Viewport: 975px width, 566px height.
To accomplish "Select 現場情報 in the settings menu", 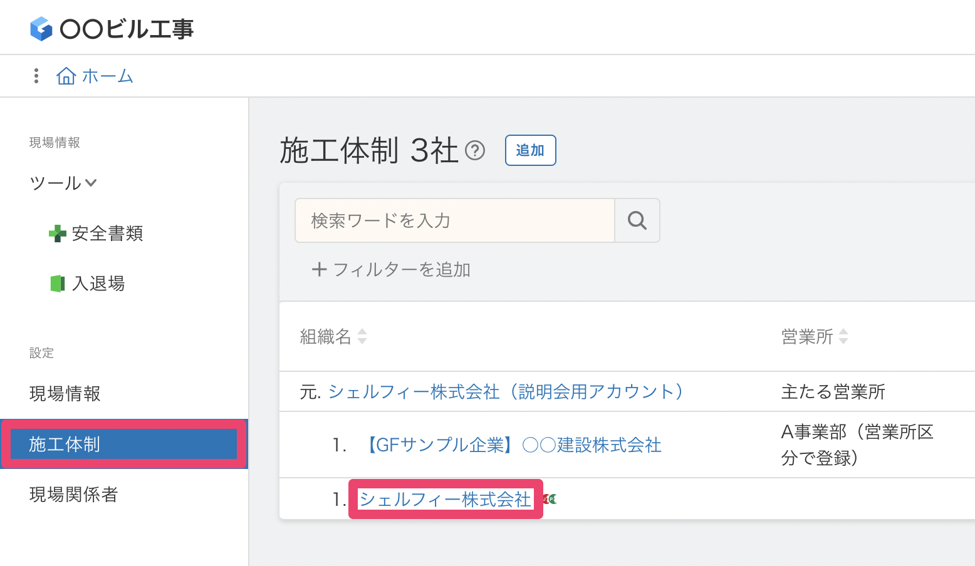I will point(64,394).
